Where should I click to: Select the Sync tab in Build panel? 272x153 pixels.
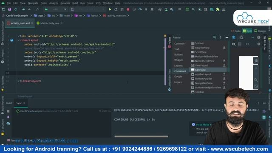coord(19,103)
